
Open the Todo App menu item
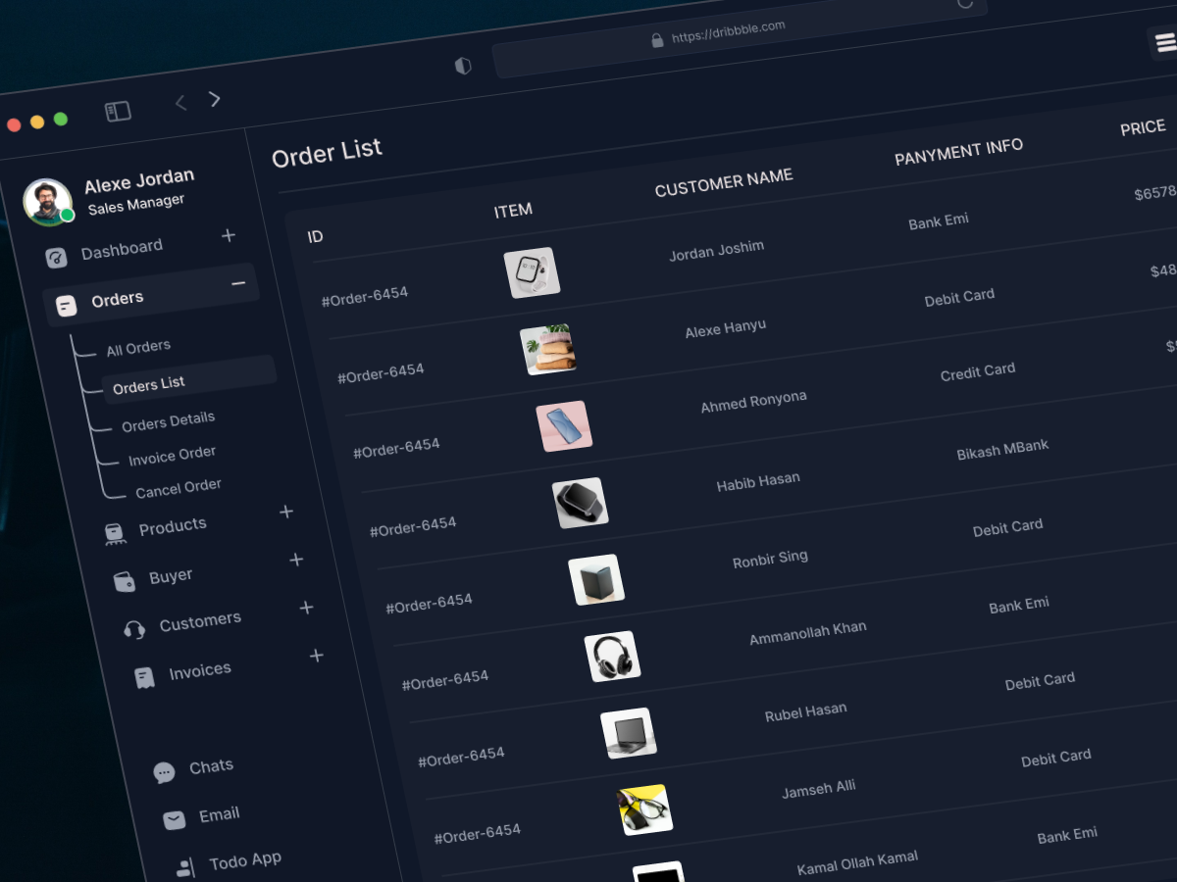[x=245, y=861]
